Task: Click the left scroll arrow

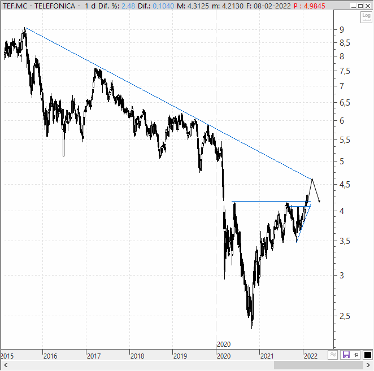Action: 6,365
